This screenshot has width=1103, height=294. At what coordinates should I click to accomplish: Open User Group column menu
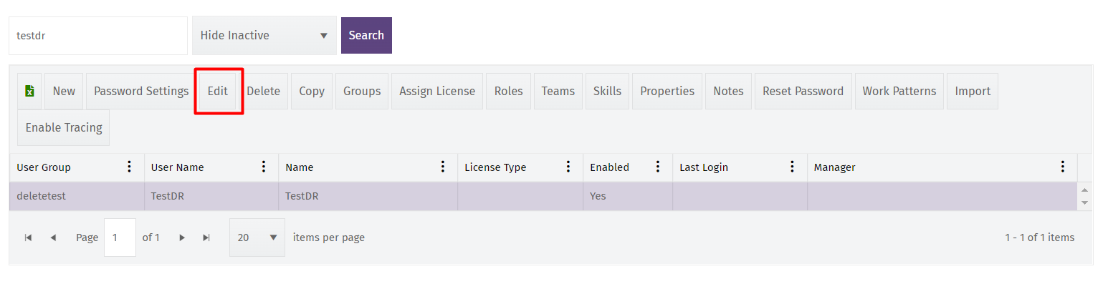(x=129, y=167)
